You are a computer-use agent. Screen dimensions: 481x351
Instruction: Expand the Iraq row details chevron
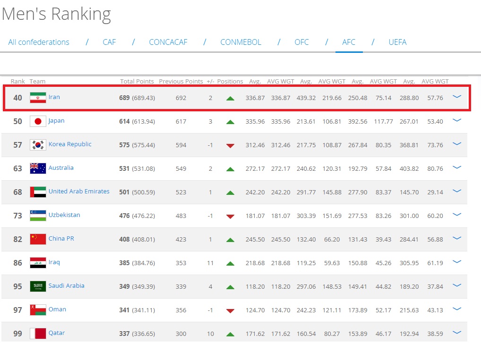pos(456,262)
